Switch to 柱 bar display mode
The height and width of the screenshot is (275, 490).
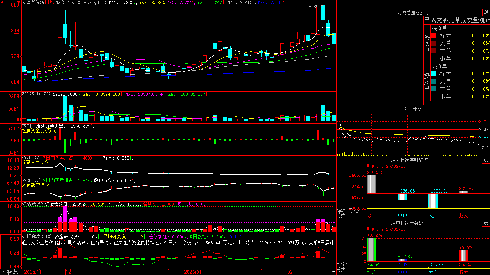pos(478,13)
